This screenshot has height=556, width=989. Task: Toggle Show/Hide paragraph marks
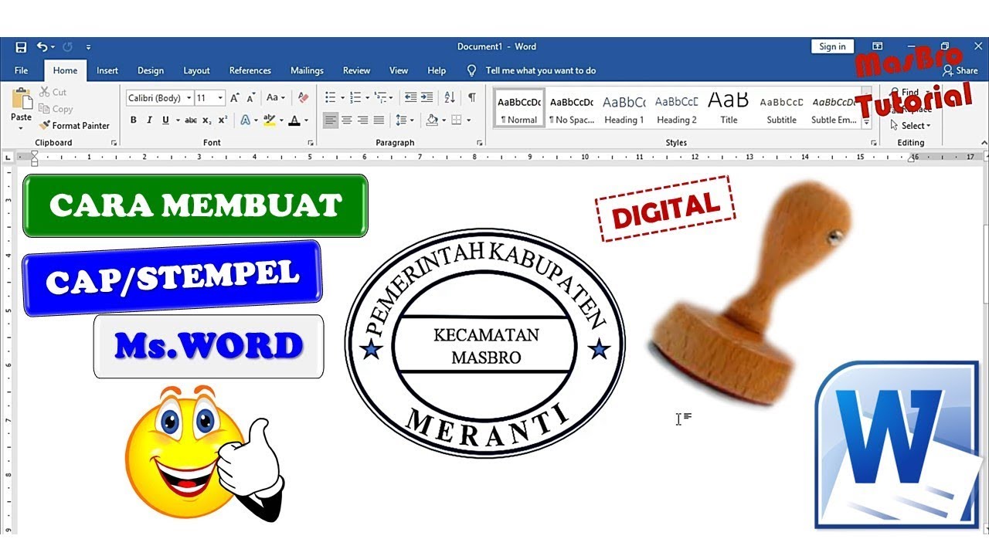click(471, 97)
